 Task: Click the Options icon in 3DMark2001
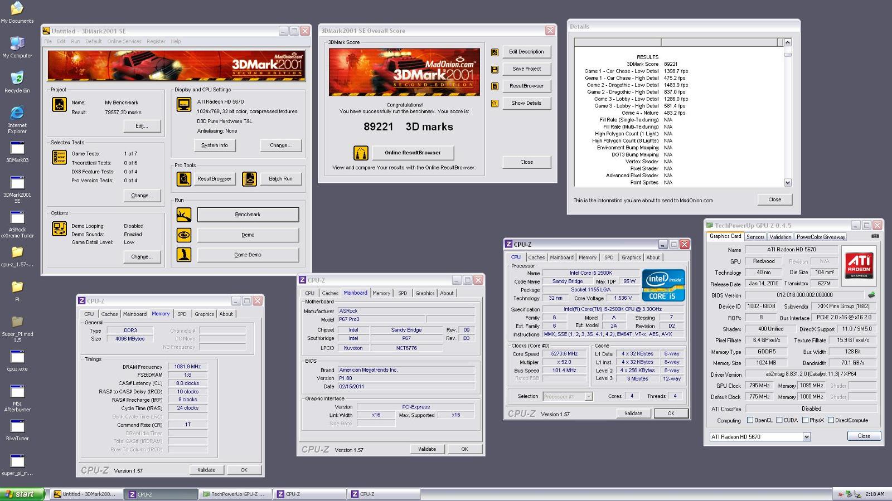[59, 228]
